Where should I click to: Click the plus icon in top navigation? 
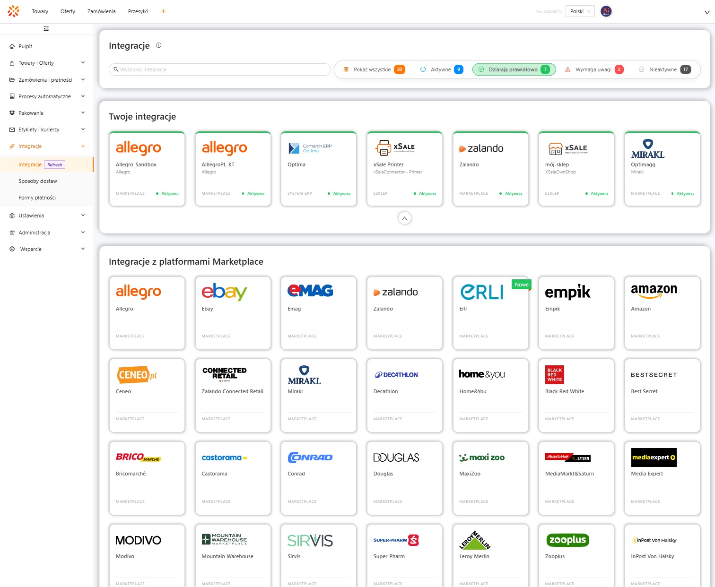click(163, 11)
